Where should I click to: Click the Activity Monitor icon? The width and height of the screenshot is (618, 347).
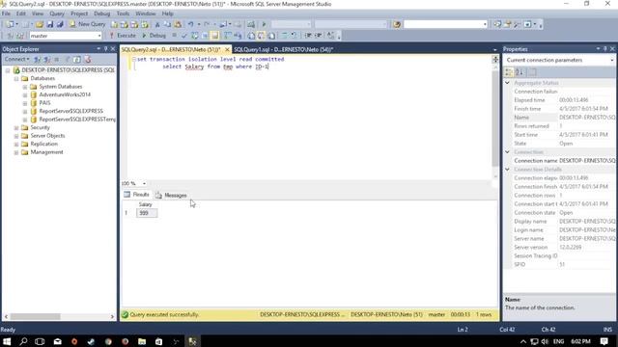point(251,24)
